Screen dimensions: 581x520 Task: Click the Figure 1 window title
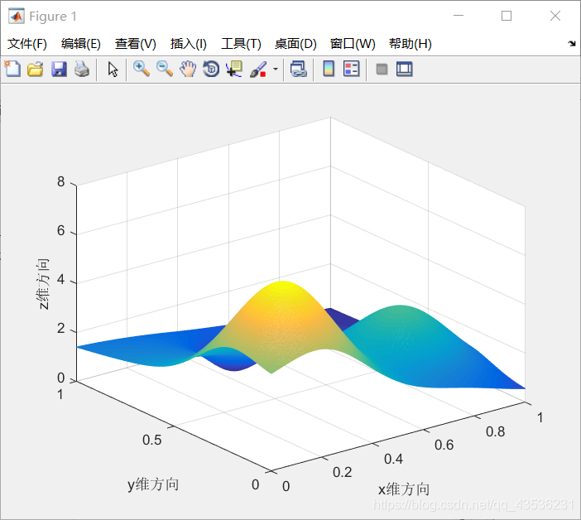pos(53,17)
